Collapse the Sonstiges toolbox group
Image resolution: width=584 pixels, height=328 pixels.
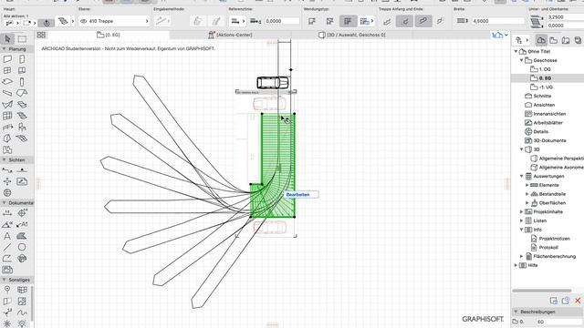pyautogui.click(x=4, y=280)
